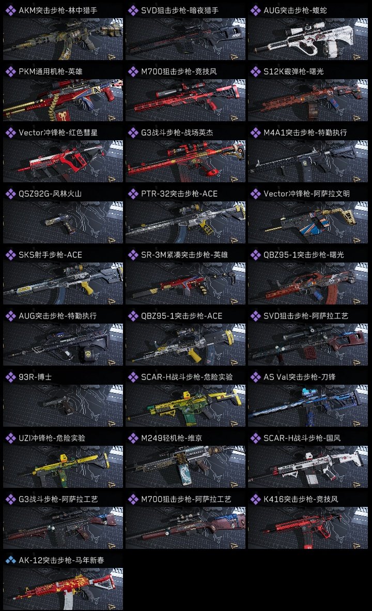Select the S12K霰弹枪-曙光 weapon preview
Image resolution: width=372 pixels, height=611 pixels.
(308, 100)
